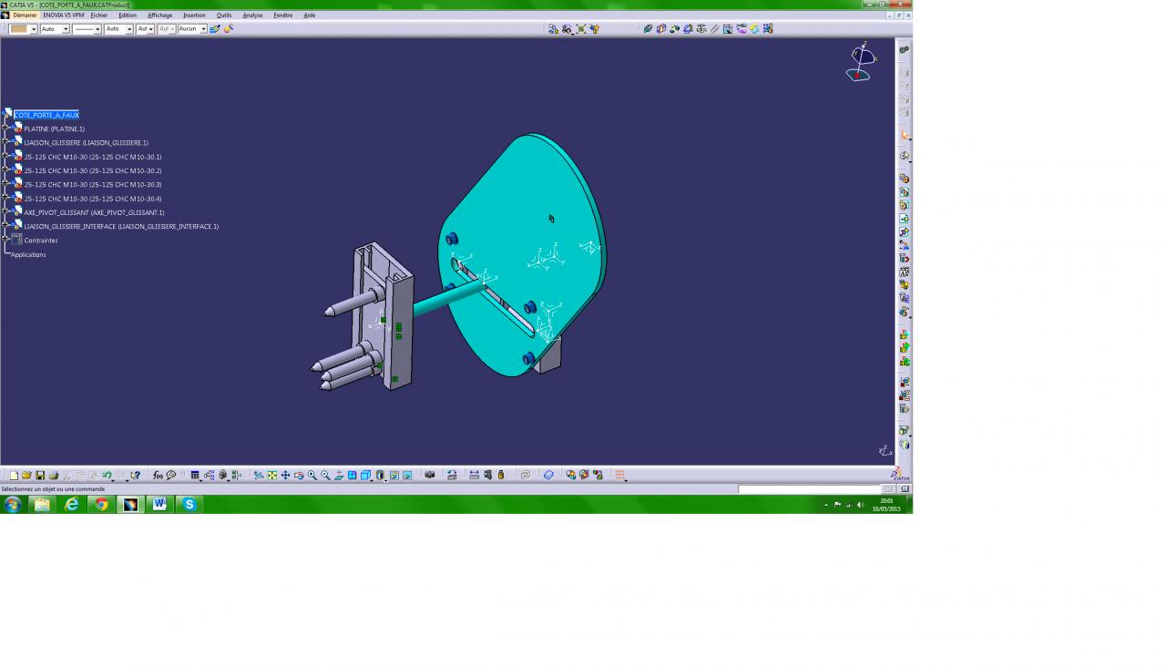This screenshot has width=1166, height=667.
Task: Click the What's This help icon
Action: pos(136,475)
